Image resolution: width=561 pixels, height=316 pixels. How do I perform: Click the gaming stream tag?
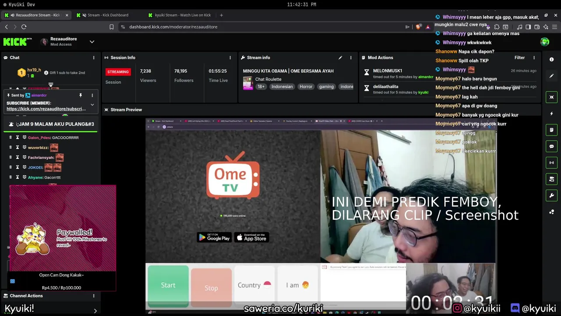point(326,86)
